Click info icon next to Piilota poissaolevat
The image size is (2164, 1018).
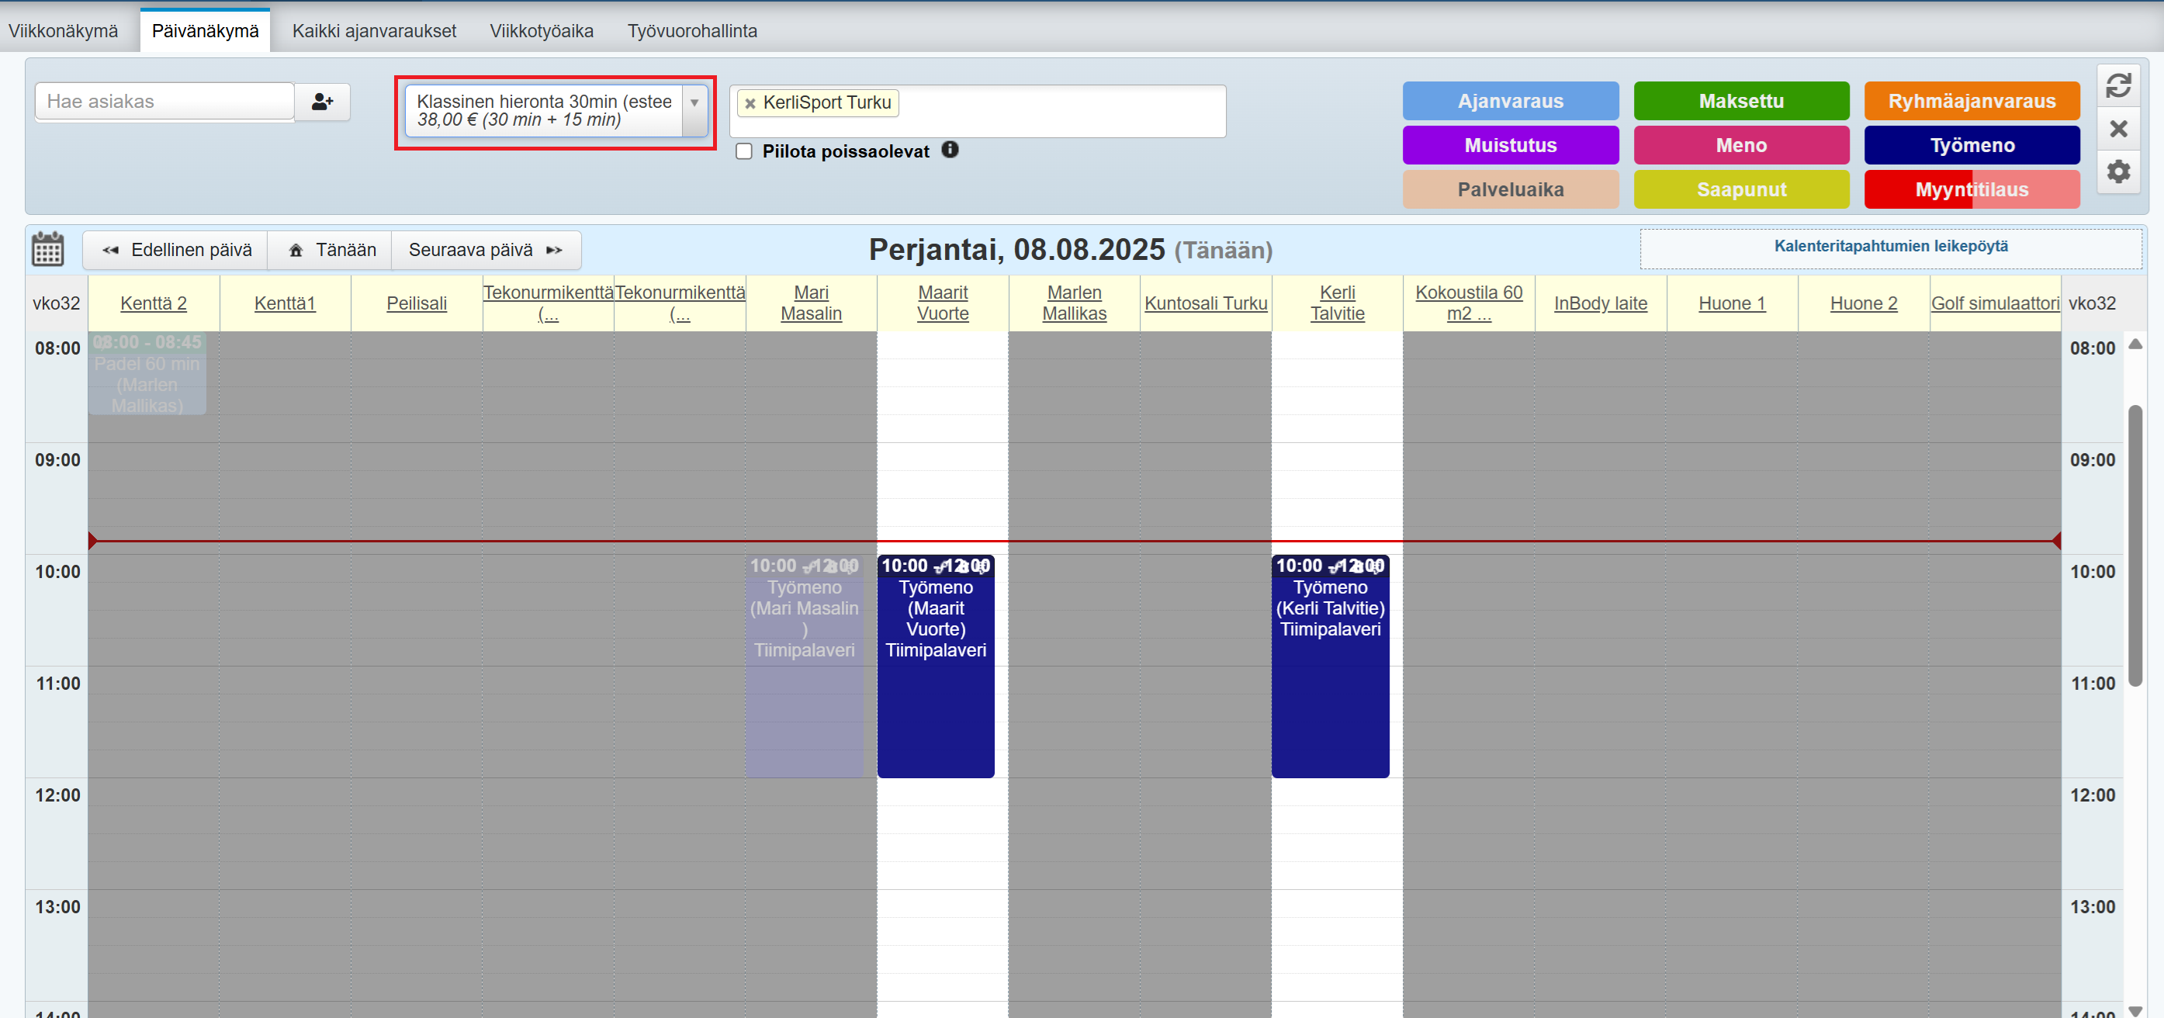pos(949,150)
